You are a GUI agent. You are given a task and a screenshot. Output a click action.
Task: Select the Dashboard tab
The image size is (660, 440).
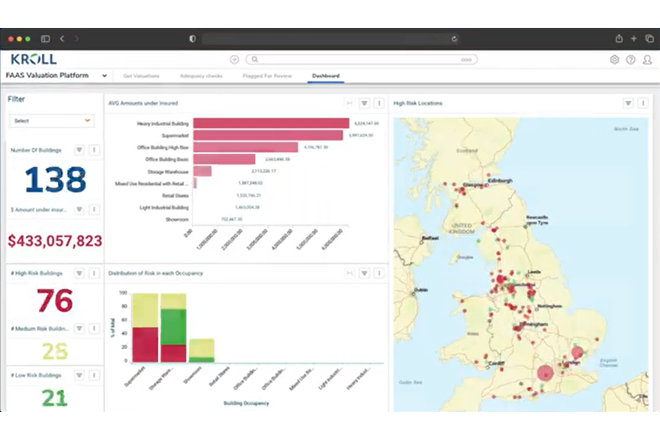coord(326,76)
